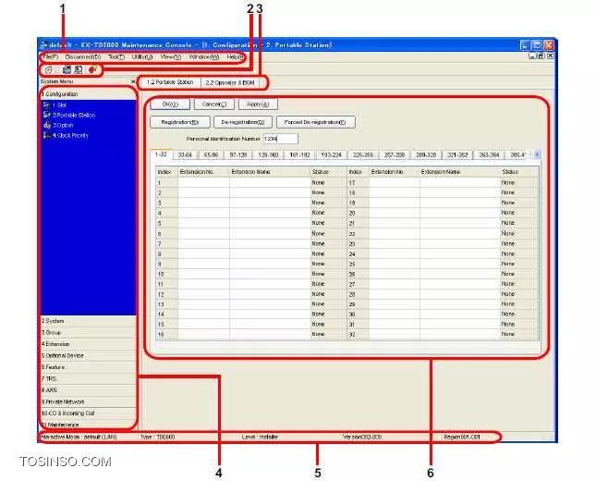Click the Extension Name cell for index 5
596x481 pixels.
[x=270, y=223]
